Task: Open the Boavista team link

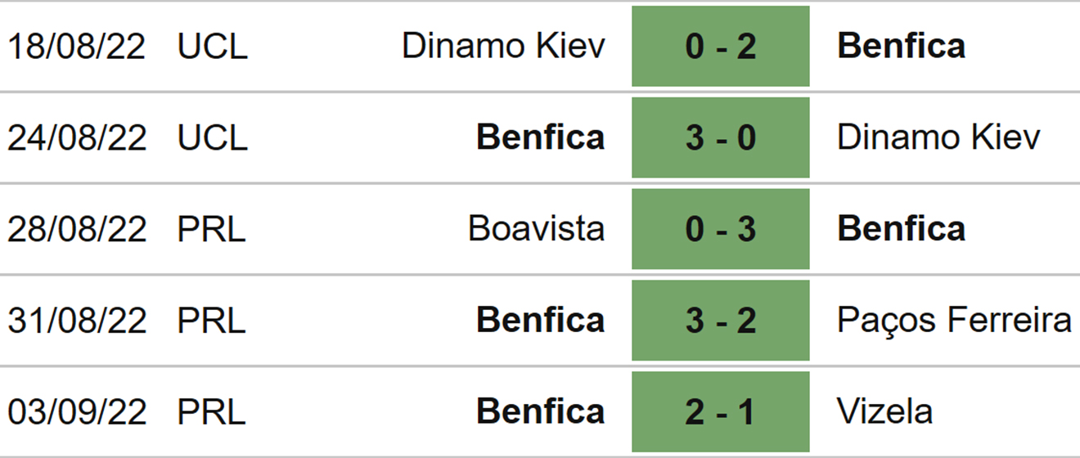Action: 536,229
